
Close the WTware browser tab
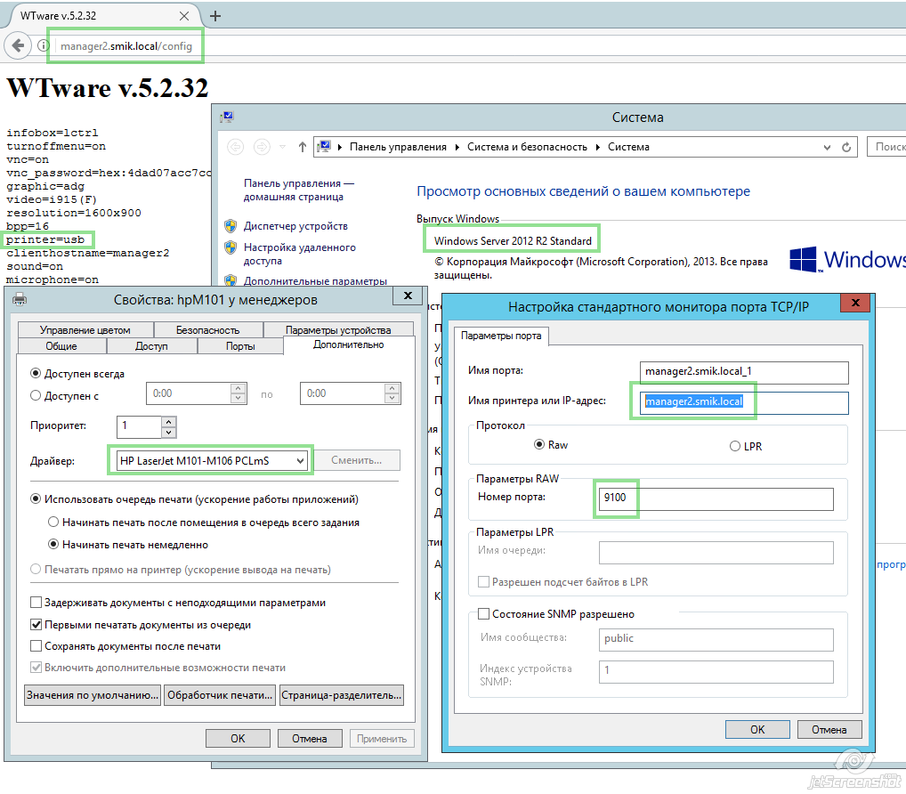pyautogui.click(x=184, y=16)
